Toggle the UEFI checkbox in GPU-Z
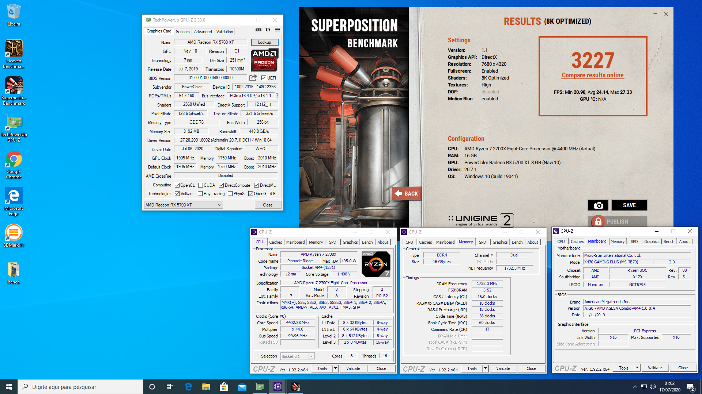 [x=264, y=78]
